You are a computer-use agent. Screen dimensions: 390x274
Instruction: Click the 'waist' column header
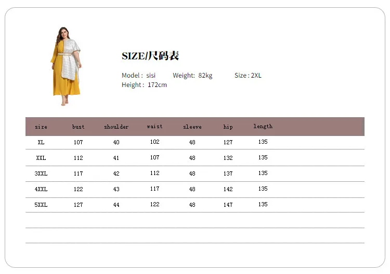155,126
